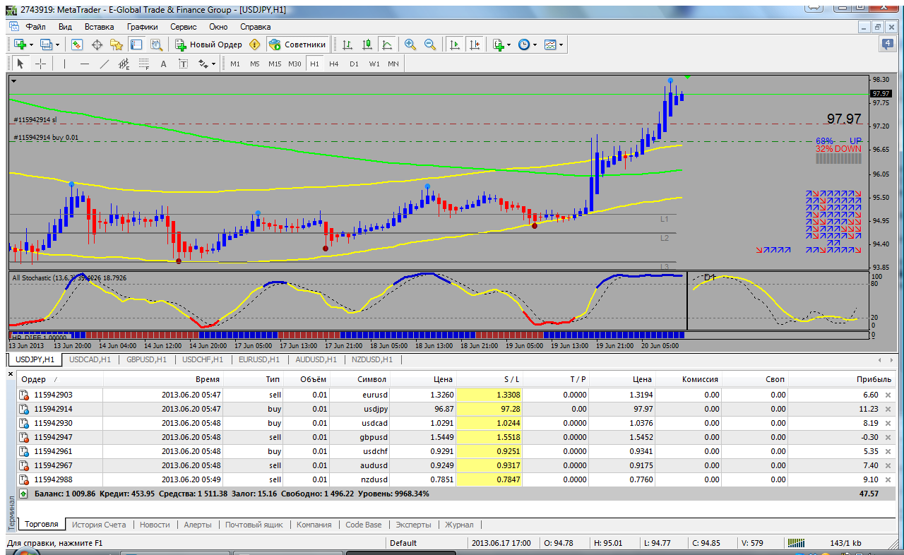Open the Графики menu

click(142, 26)
